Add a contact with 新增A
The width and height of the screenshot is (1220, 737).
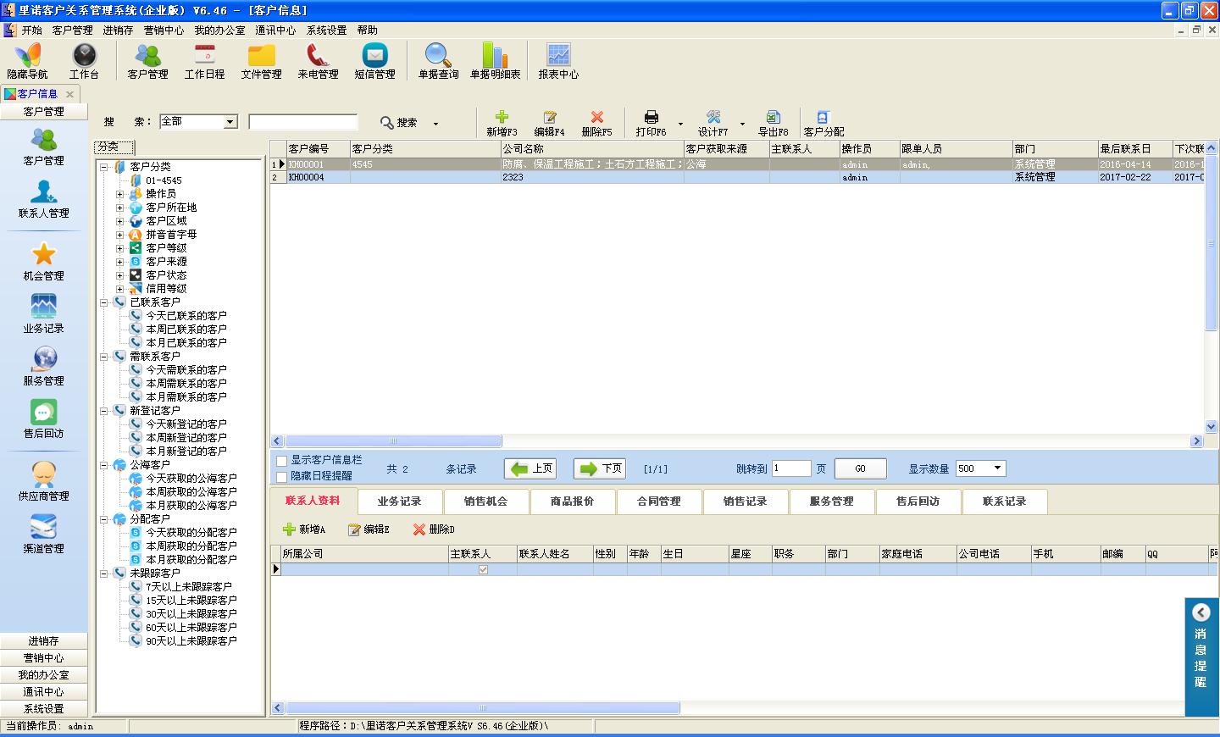click(304, 529)
